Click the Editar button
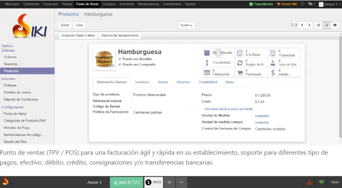342x188 pixels. click(65, 25)
